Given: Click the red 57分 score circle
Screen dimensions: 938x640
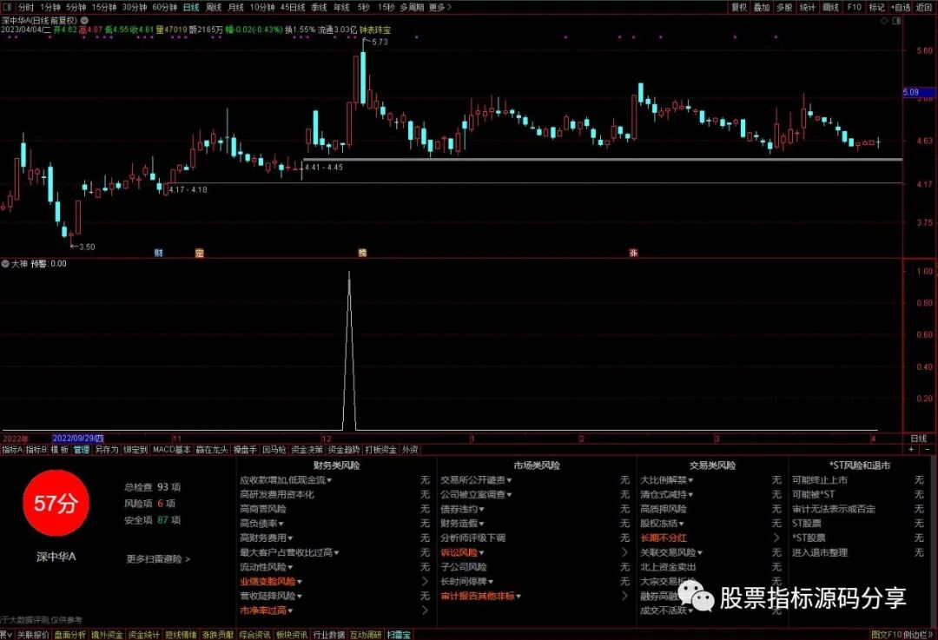Looking at the screenshot, I should click(56, 503).
